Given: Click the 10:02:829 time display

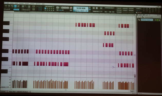Looking at the screenshot, I should coord(81,8).
